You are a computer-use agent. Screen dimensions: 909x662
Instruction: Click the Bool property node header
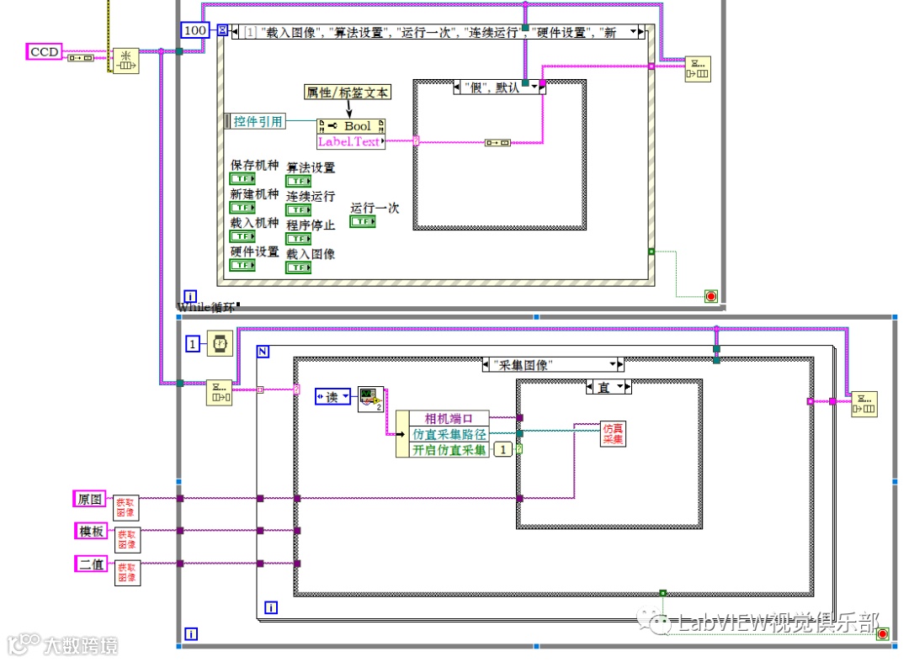coord(351,126)
